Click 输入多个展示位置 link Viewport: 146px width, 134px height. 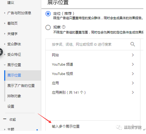(66, 126)
